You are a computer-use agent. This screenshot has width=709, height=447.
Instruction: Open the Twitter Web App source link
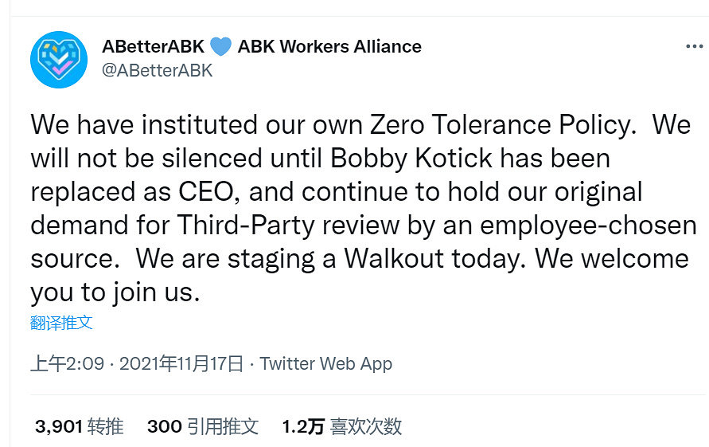326,364
